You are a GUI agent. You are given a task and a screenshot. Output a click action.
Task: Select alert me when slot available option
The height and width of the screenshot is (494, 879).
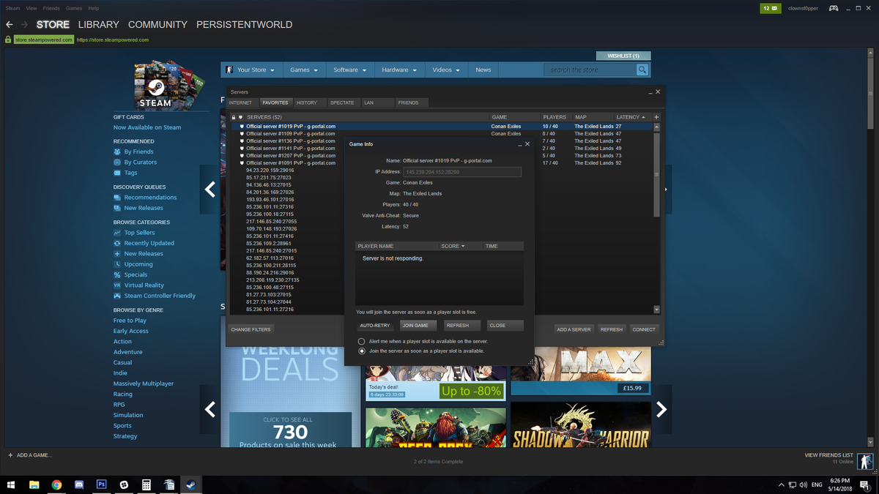pyautogui.click(x=361, y=341)
